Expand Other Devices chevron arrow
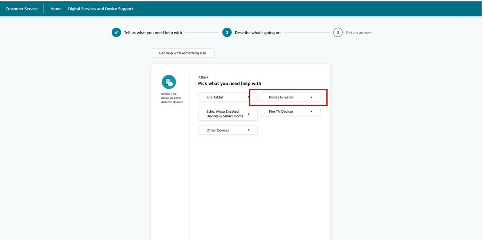 (249, 130)
